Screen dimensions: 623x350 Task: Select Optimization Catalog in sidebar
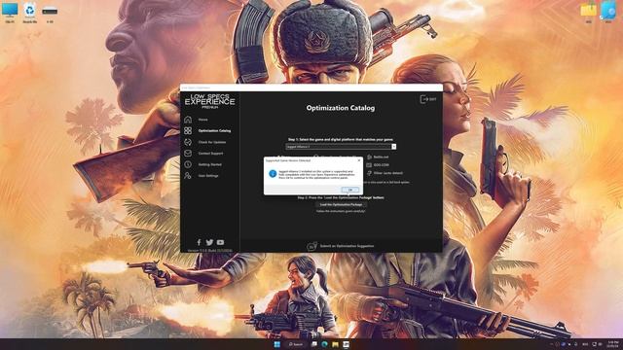(x=214, y=130)
